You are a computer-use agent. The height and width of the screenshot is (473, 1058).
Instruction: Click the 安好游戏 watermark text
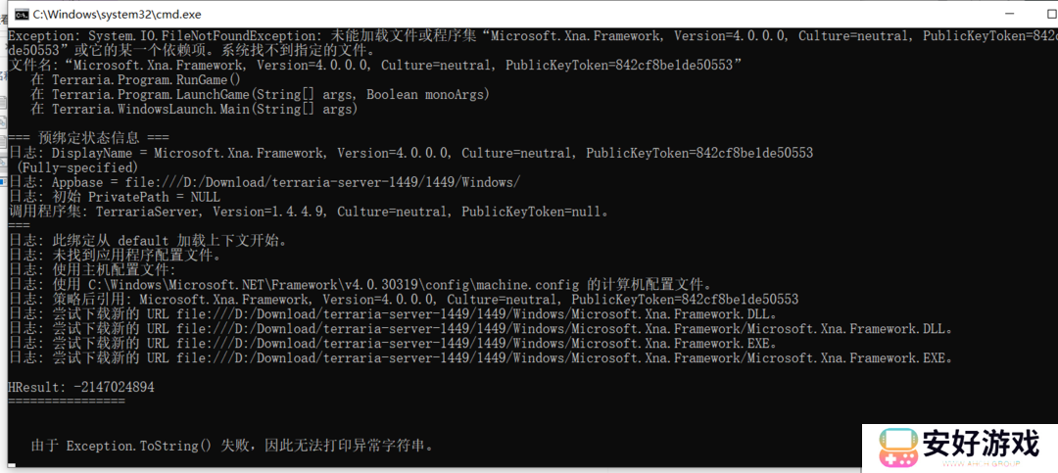coord(980,445)
